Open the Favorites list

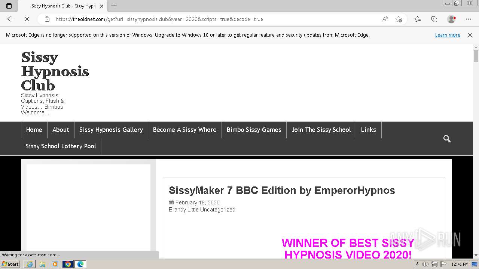[x=418, y=19]
